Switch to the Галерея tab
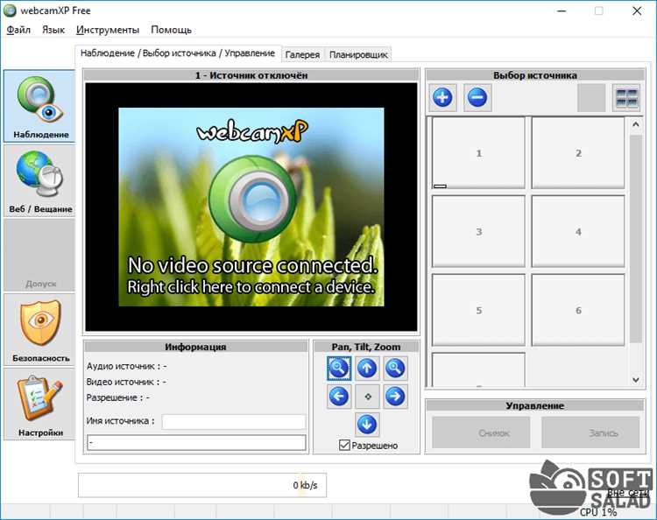 point(302,54)
